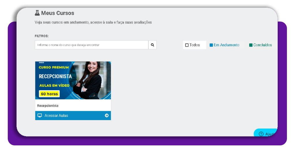
Task: Toggle the blue square for Em Andamento
Action: (211, 45)
